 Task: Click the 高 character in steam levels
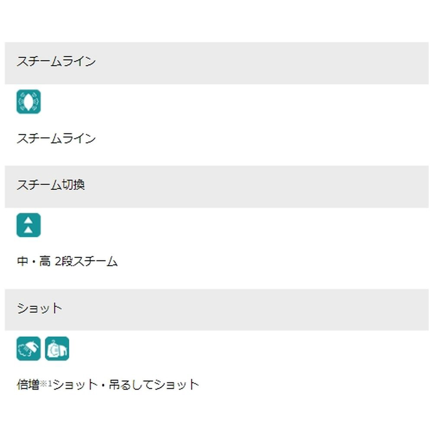tap(45, 262)
